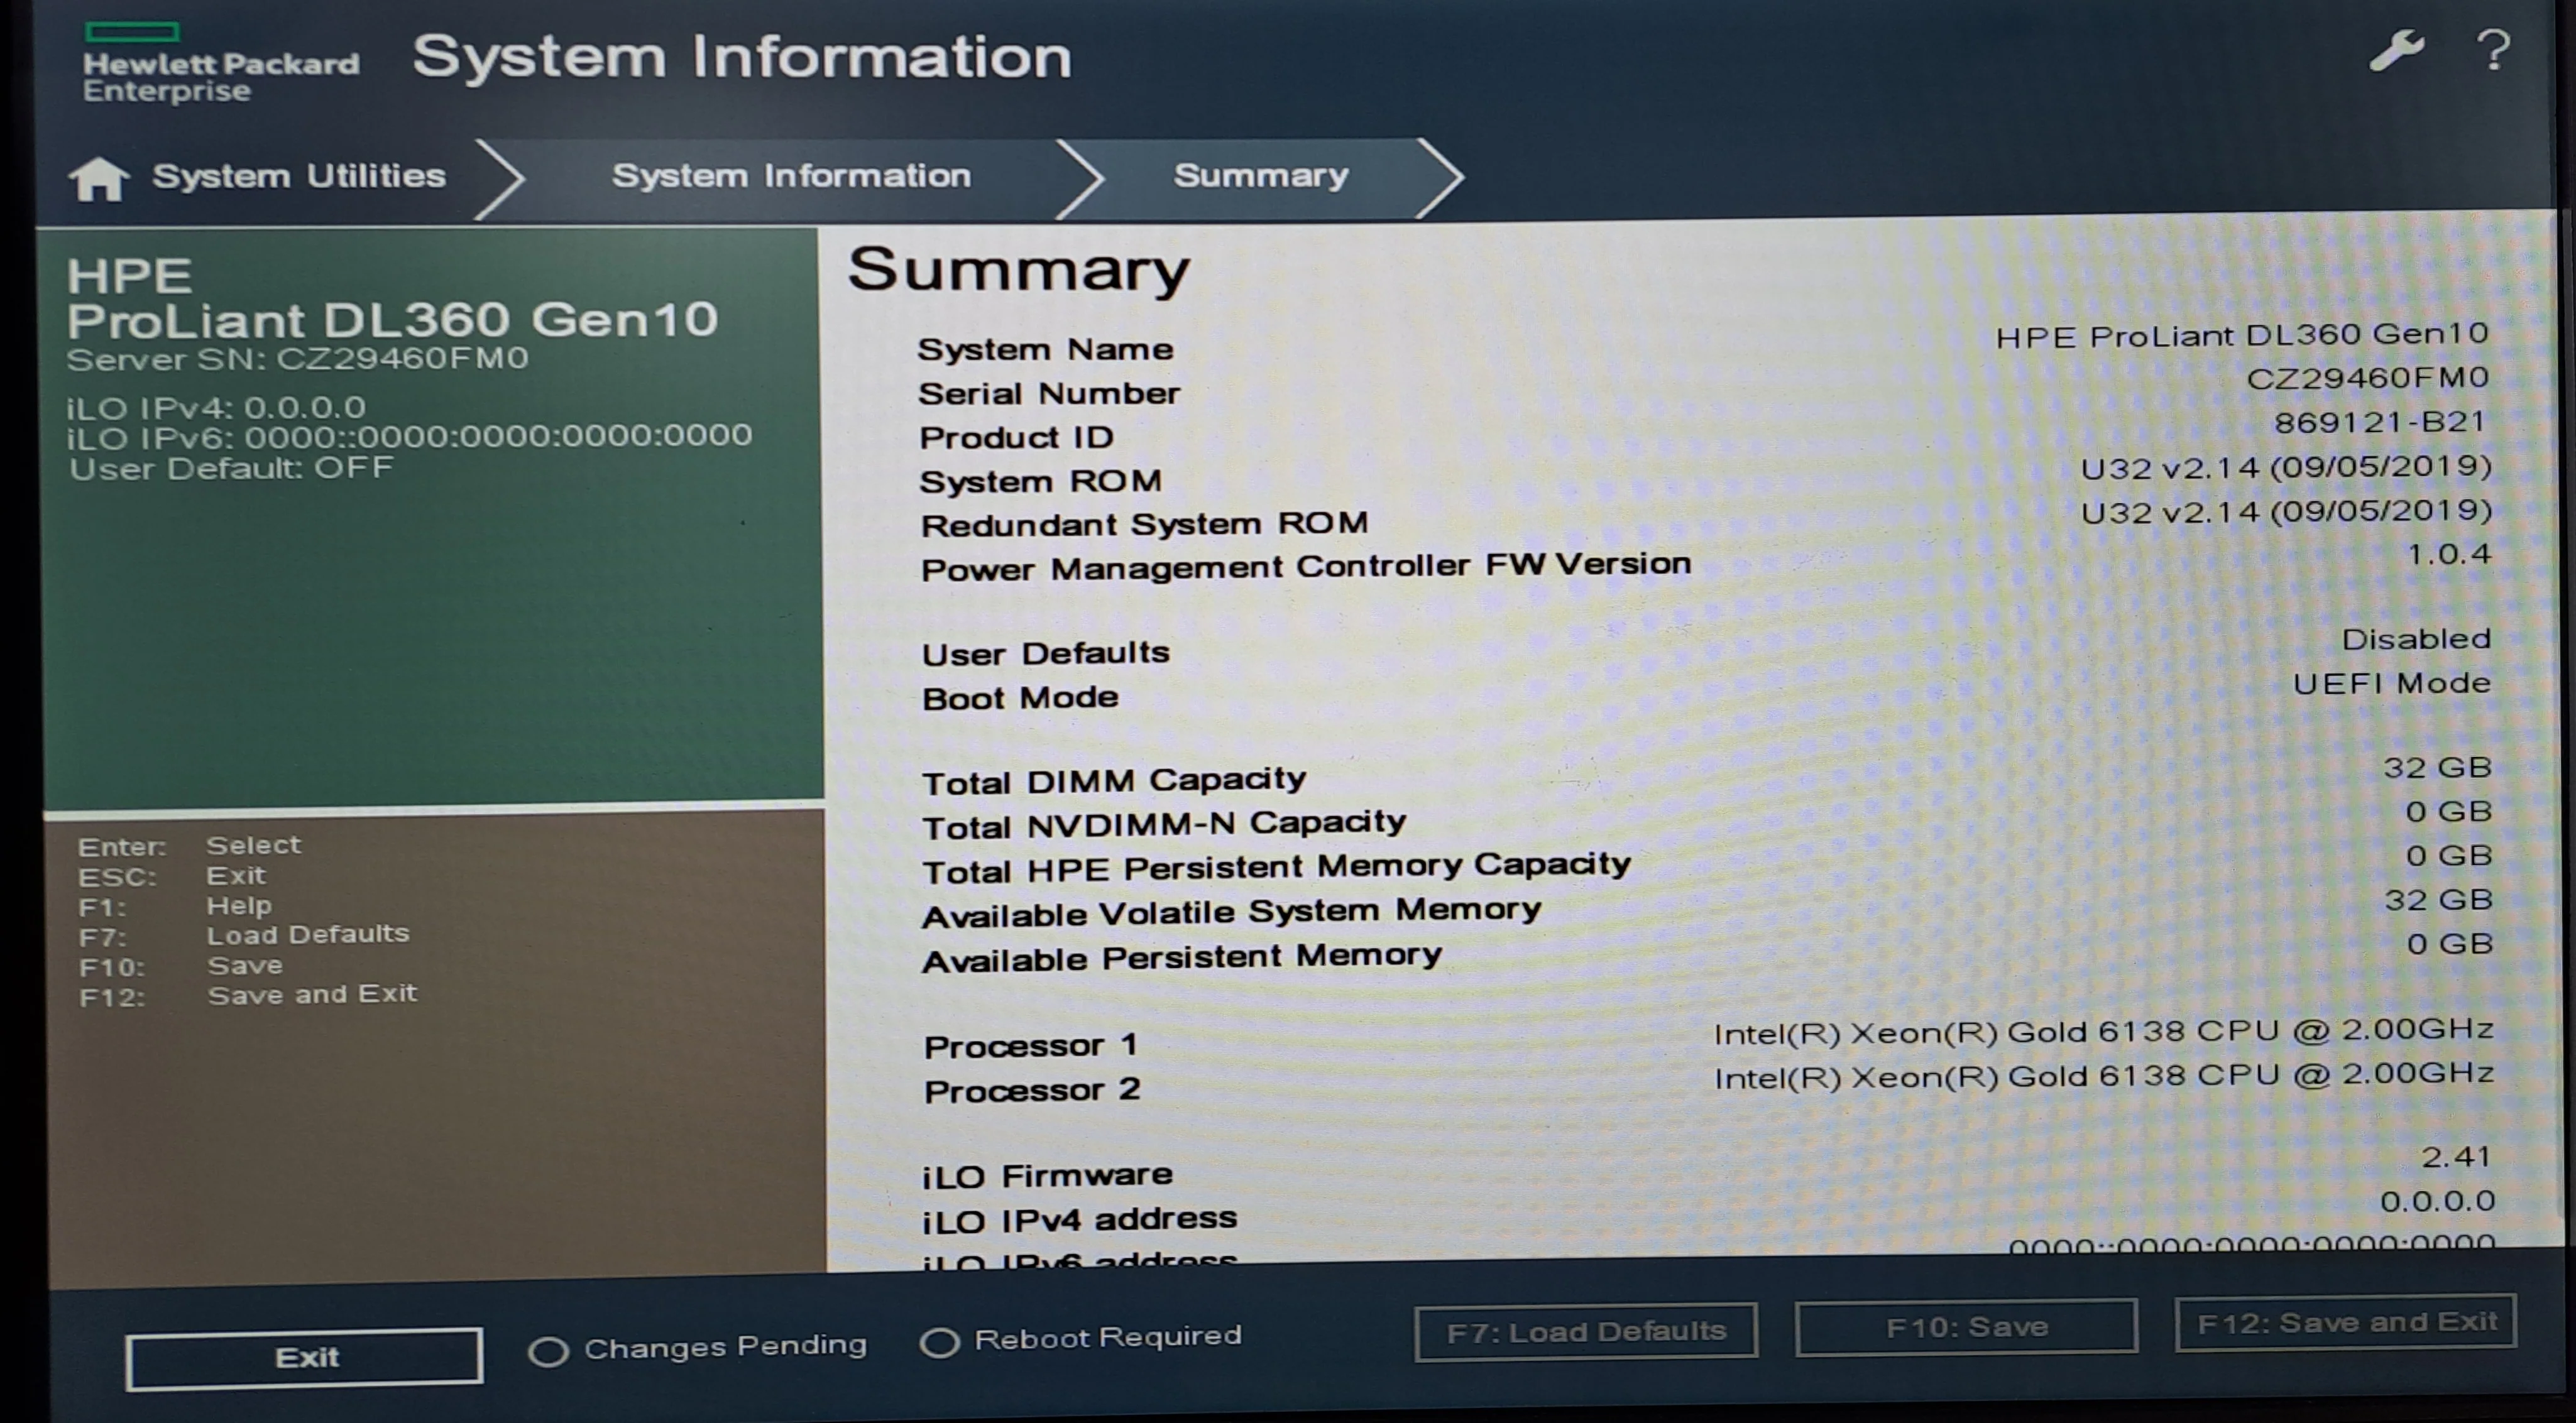Select User Default: OFF in left panel
Screen dimensions: 2576x1423
(x=231, y=468)
